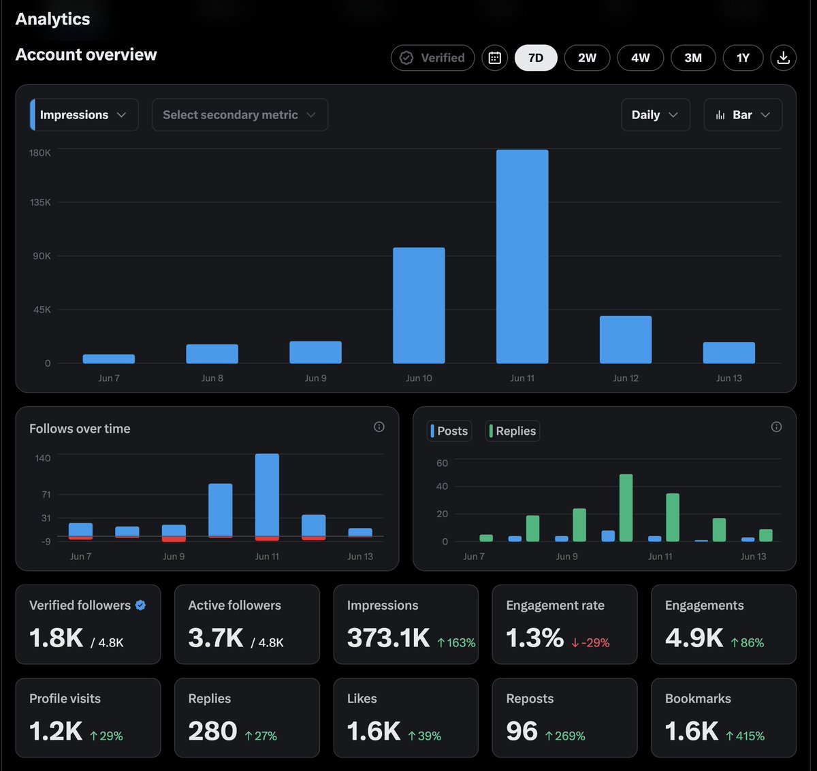Click the 163% impressions change value
817x771 pixels.
click(x=456, y=642)
